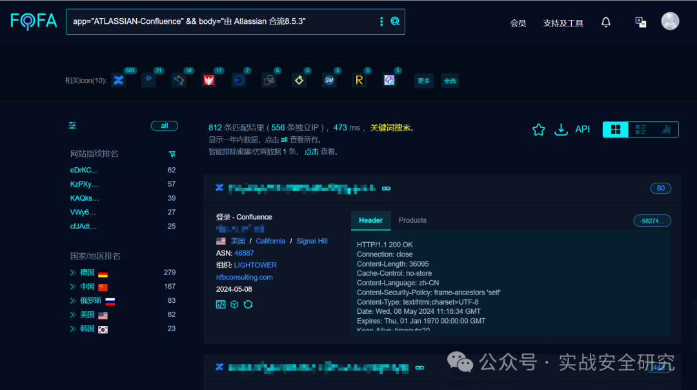Open the link icon of second result

pos(419,368)
